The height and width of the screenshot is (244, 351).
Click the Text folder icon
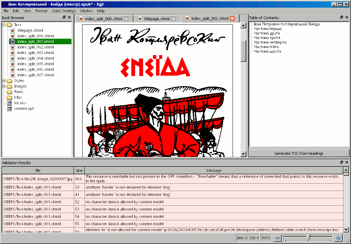click(9, 25)
